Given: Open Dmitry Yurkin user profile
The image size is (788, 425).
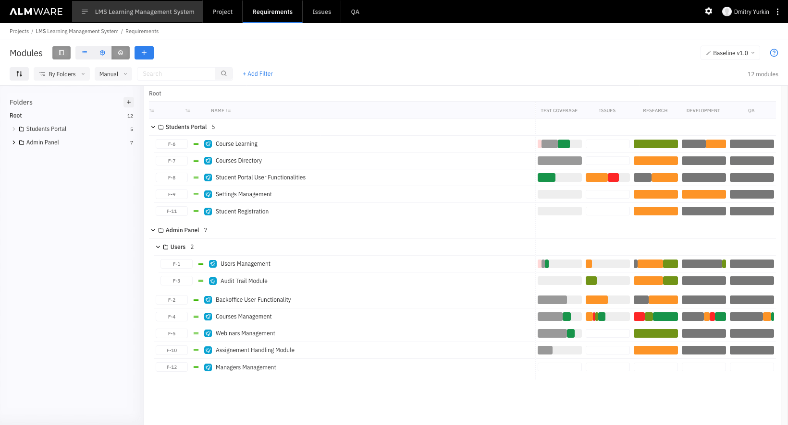Looking at the screenshot, I should click(746, 12).
